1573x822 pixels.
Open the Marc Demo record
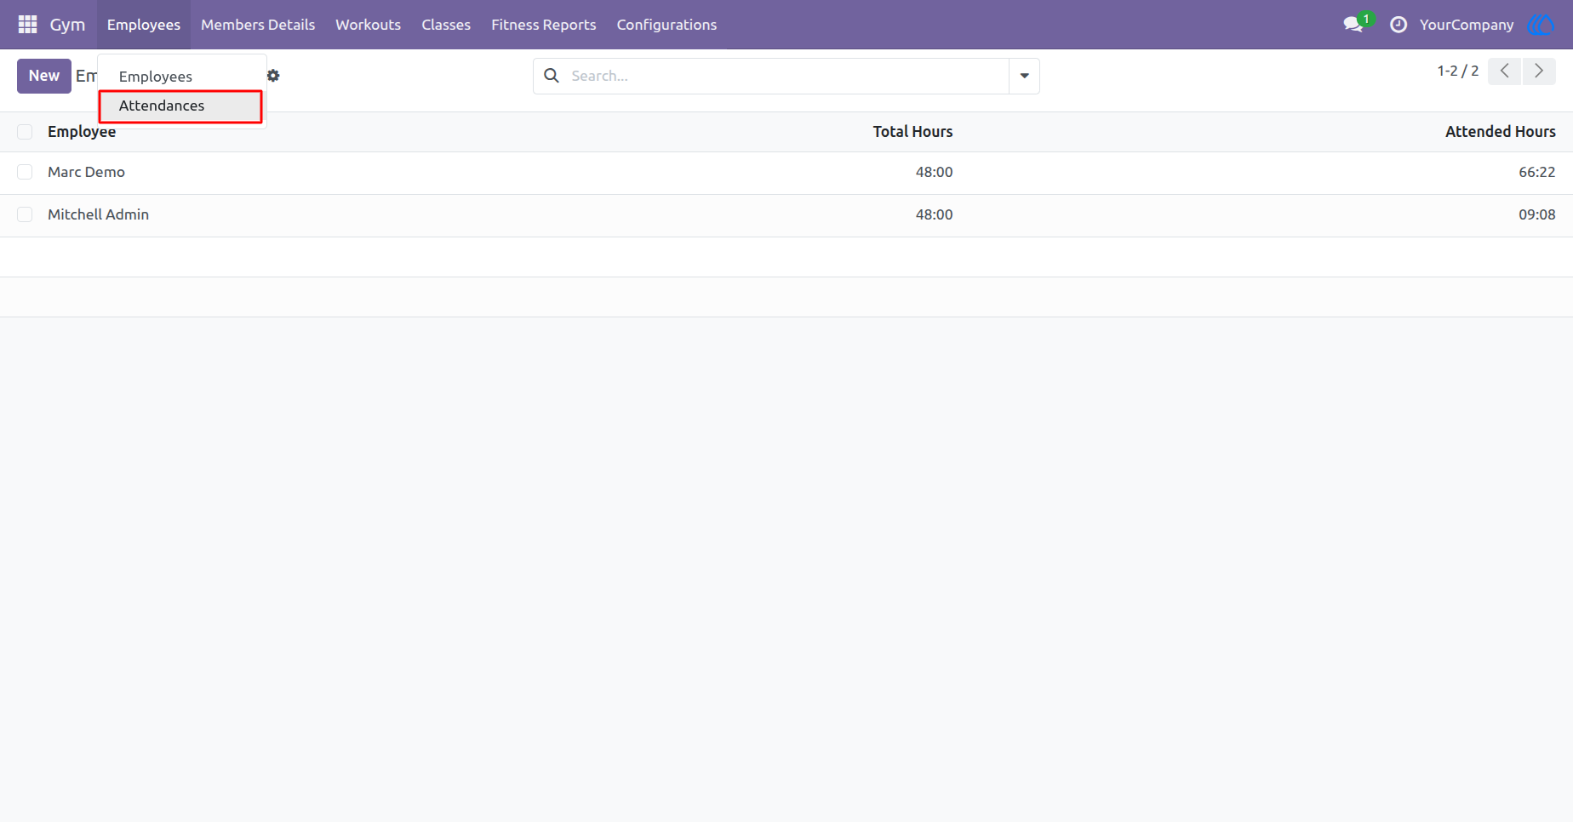coord(86,172)
